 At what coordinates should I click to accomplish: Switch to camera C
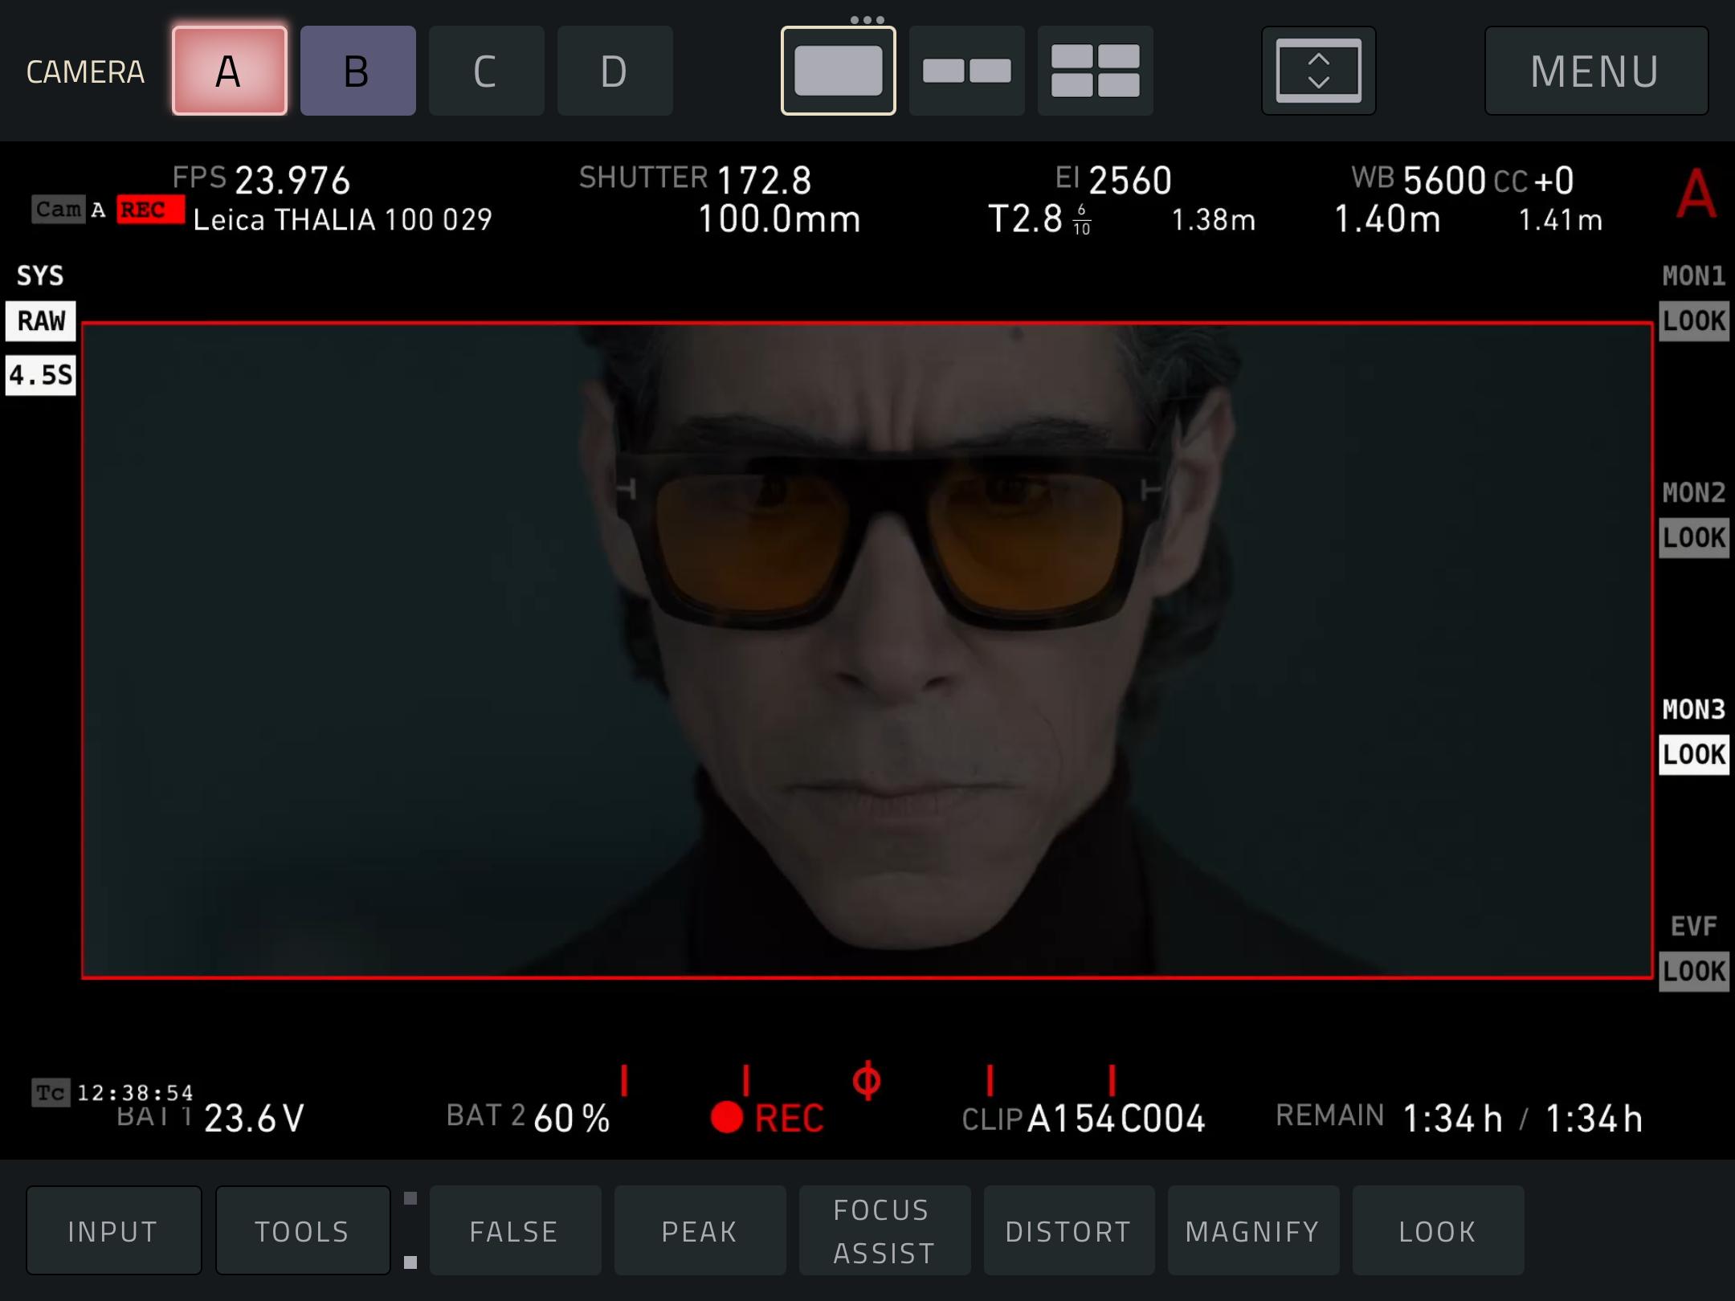[x=486, y=71]
